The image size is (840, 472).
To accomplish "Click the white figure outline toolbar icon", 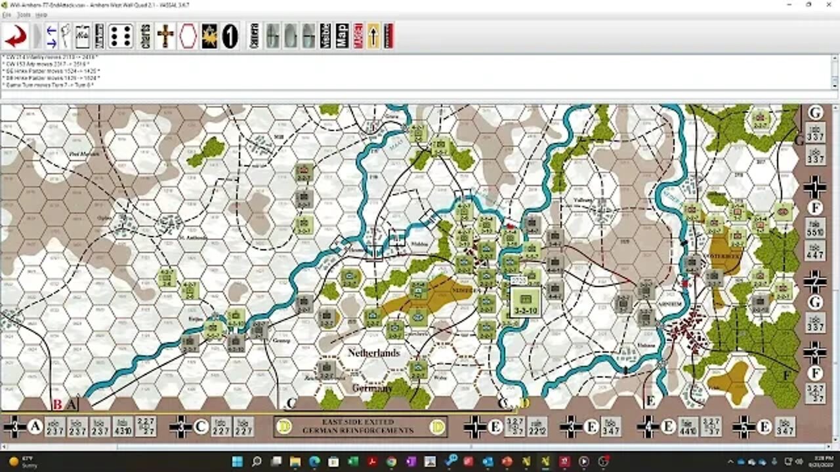I will [66, 36].
